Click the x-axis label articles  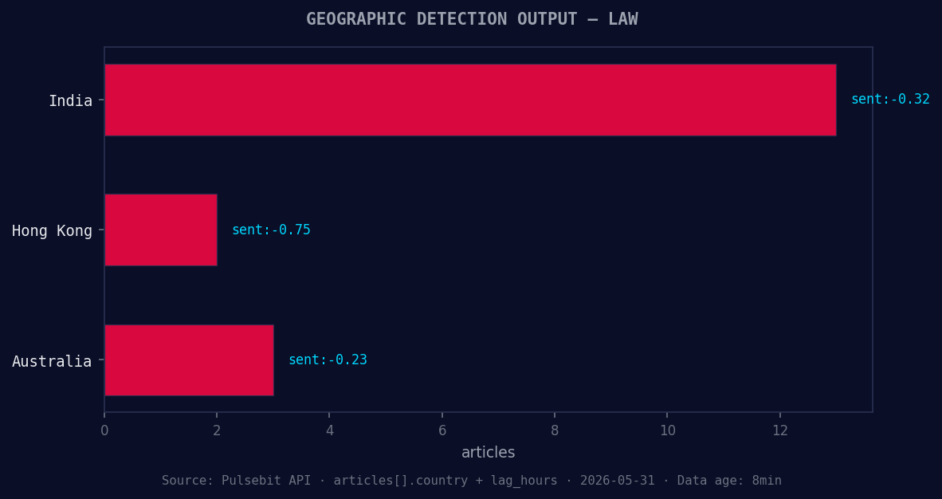[x=488, y=453]
